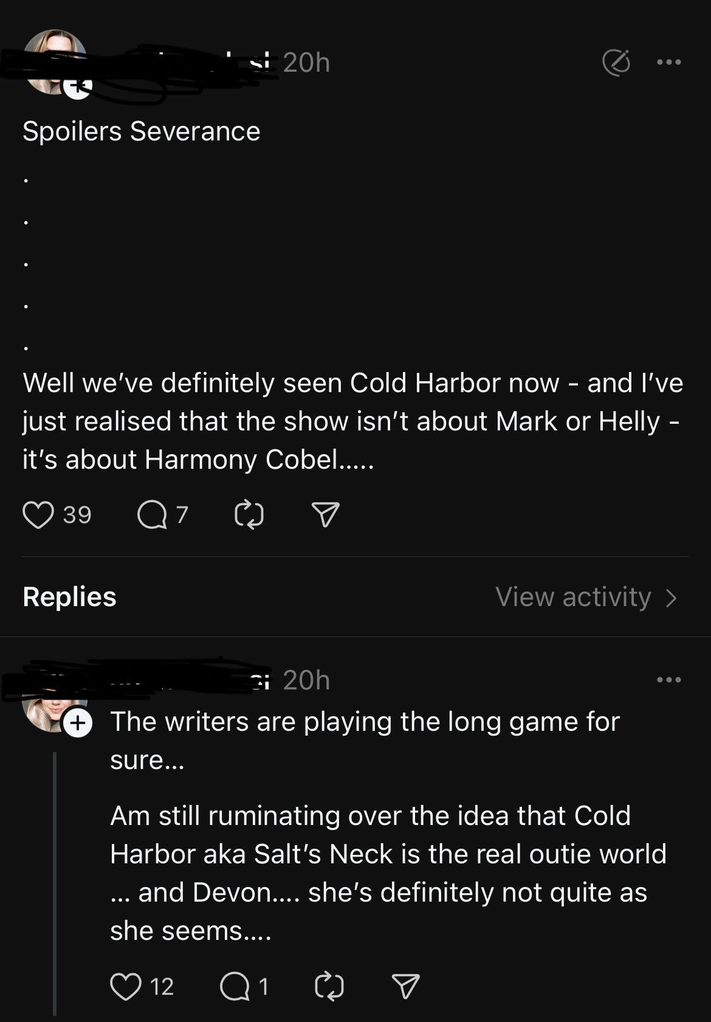Select the Replies section heading
The image size is (711, 1022).
tap(69, 597)
